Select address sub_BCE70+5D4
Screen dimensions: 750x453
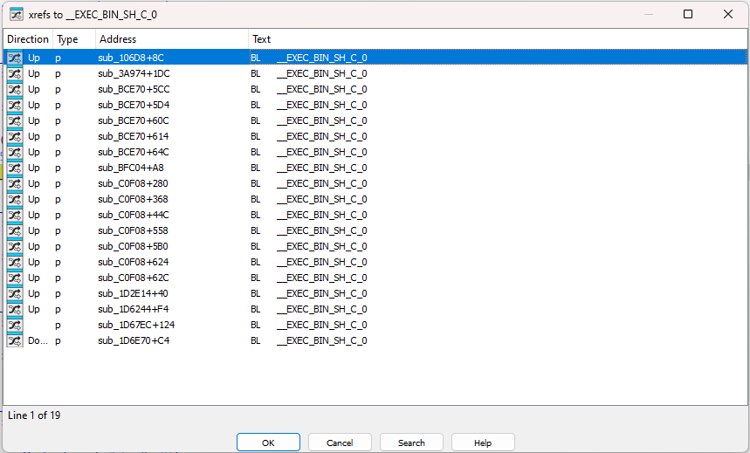pos(134,106)
